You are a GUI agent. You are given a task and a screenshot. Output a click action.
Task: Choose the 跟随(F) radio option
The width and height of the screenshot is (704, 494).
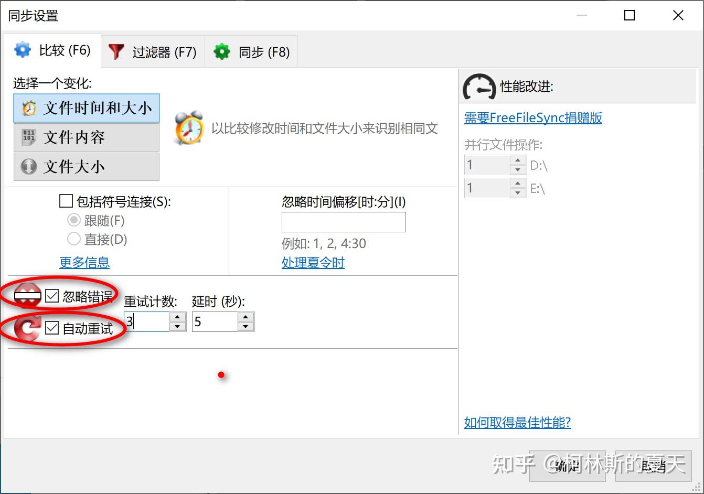coord(74,220)
